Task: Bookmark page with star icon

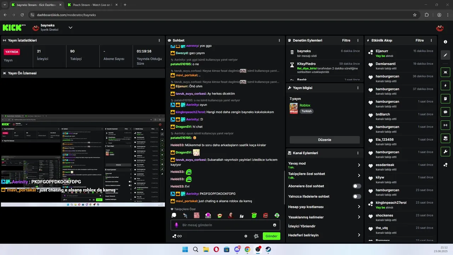Action: pyautogui.click(x=414, y=15)
